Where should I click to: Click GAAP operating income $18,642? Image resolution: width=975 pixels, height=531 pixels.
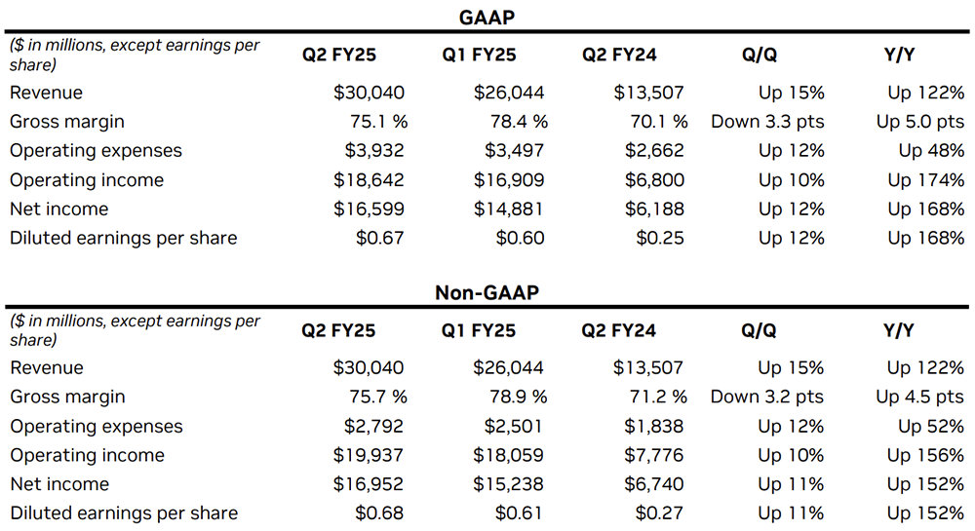coord(368,180)
